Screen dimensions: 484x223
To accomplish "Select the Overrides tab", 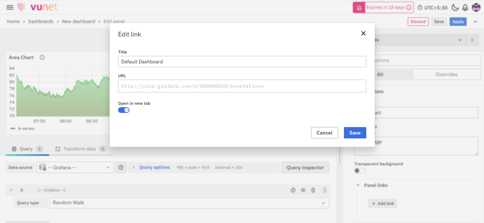I will 446,74.
